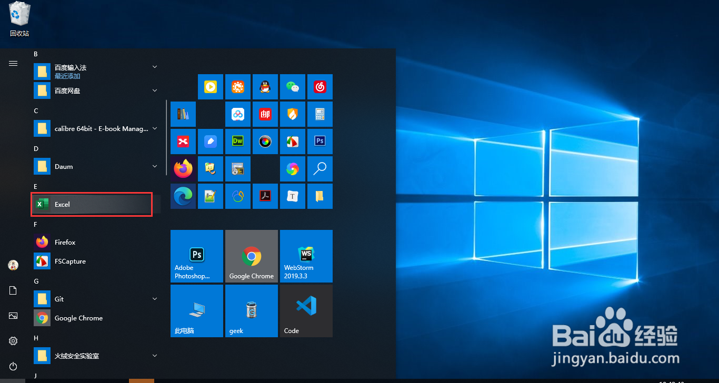Open the smiley folder worm tile
The height and width of the screenshot is (383, 719).
click(211, 169)
